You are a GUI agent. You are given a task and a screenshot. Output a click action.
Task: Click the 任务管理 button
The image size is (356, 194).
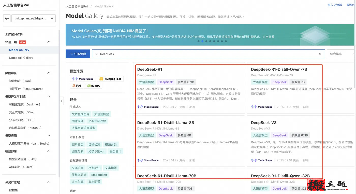(x=78, y=54)
